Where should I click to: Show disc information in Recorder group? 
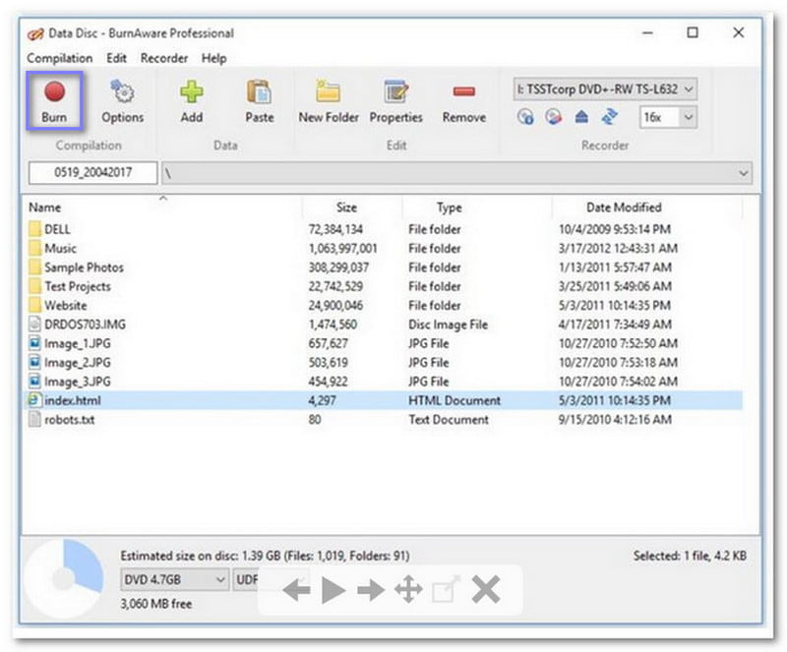click(x=525, y=117)
